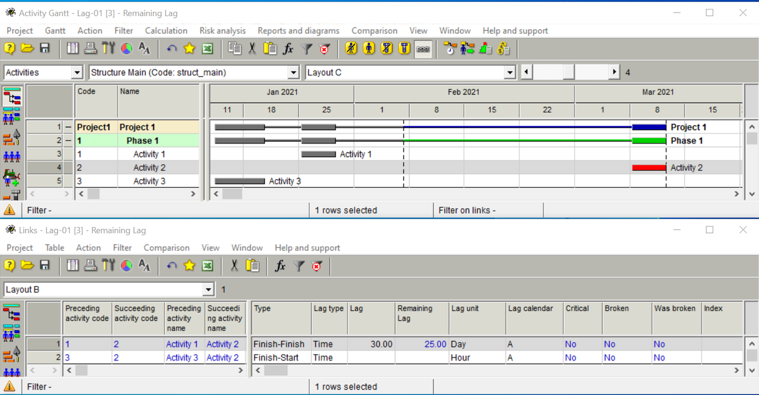
Task: Select the green Phase 1 progress bar
Action: point(649,141)
